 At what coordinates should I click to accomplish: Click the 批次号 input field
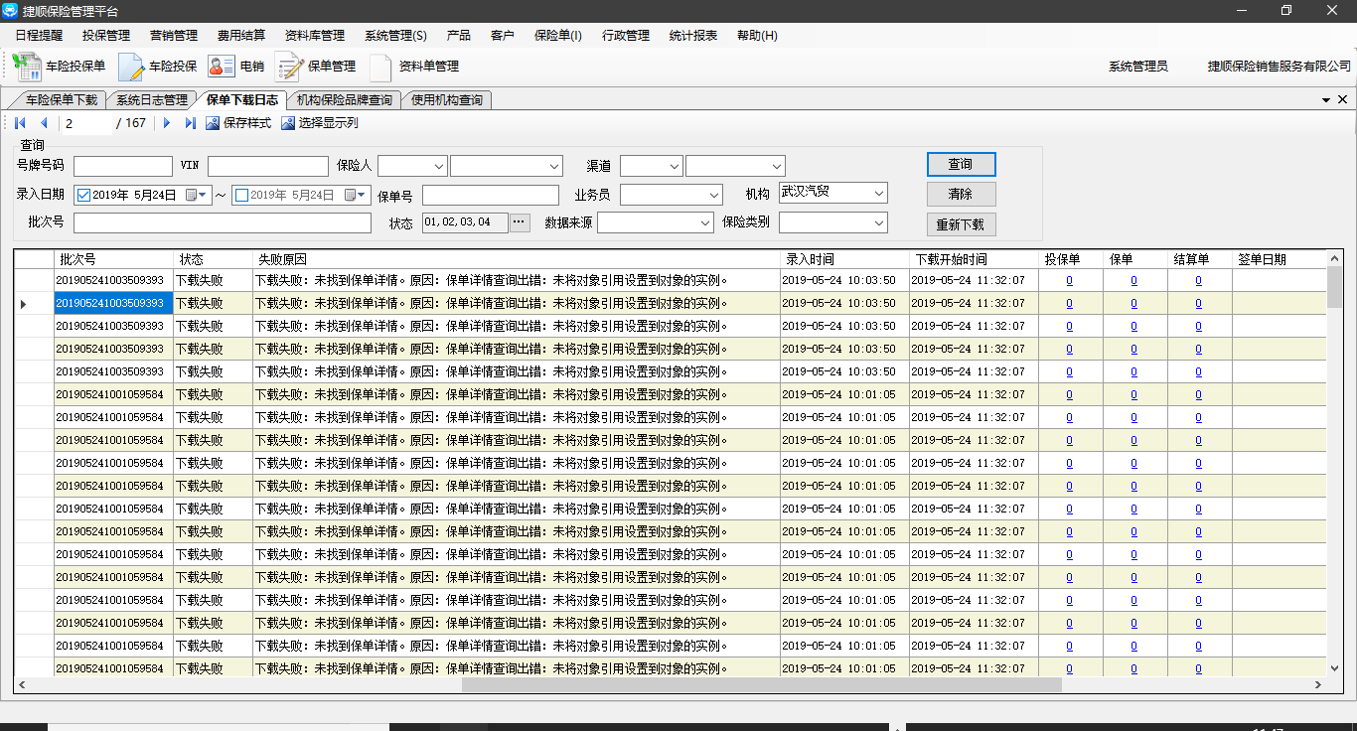(x=222, y=223)
